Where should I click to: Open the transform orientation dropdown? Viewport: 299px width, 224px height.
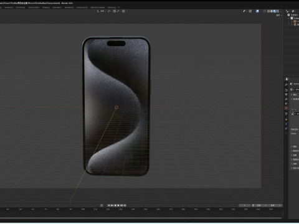point(102,11)
